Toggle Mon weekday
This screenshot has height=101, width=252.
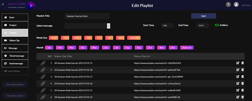53,38
